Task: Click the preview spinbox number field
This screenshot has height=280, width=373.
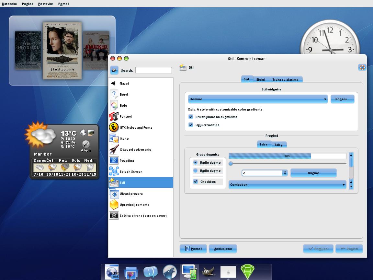Action: 262,173
